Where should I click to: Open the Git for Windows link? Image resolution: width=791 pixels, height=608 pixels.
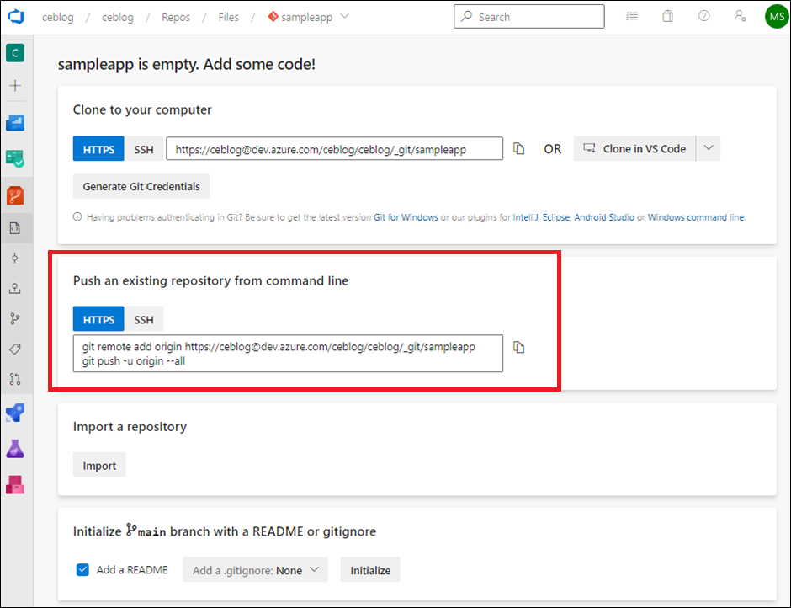click(406, 217)
